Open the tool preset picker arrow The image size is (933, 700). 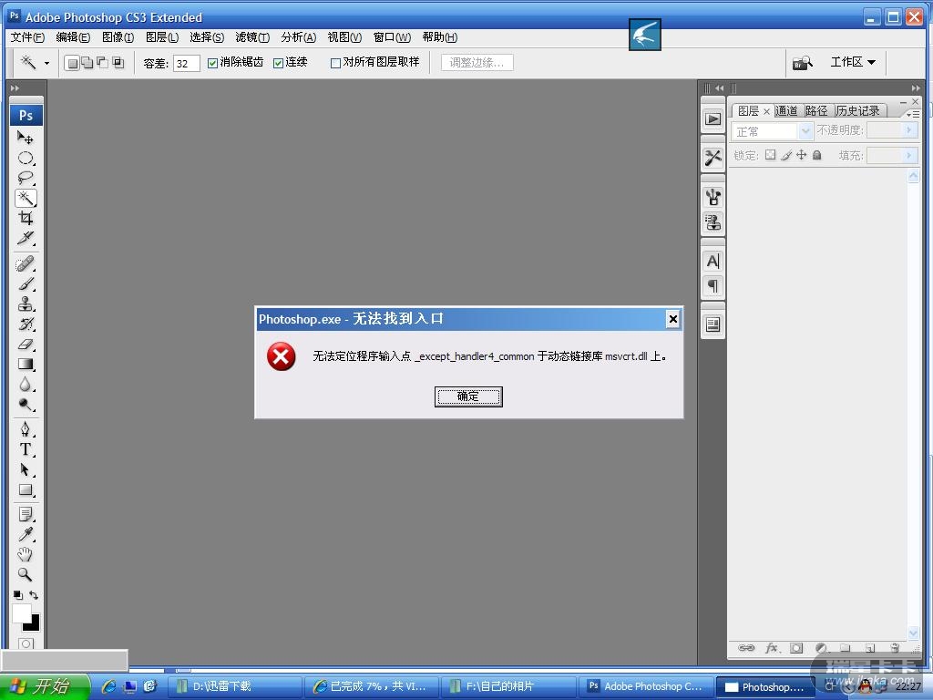[46, 63]
